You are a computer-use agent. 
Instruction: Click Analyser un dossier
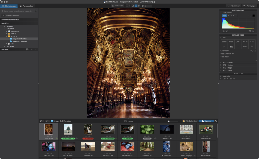(x=12, y=16)
